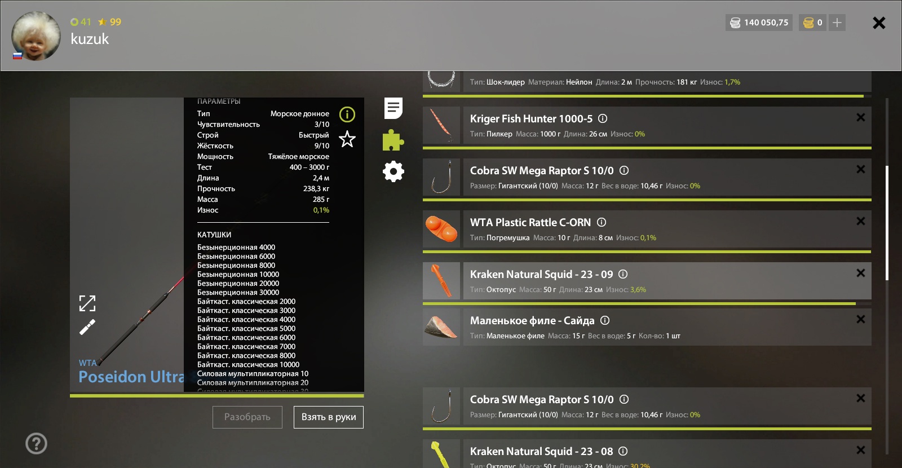902x468 pixels.
Task: Show info for Kriger Fish Hunter 1000-5
Action: coord(603,118)
